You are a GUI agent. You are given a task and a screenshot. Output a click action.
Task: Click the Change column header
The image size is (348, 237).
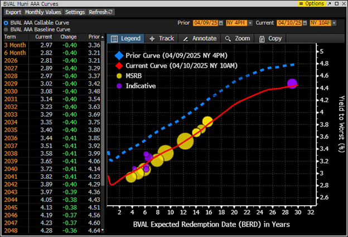click(x=69, y=37)
